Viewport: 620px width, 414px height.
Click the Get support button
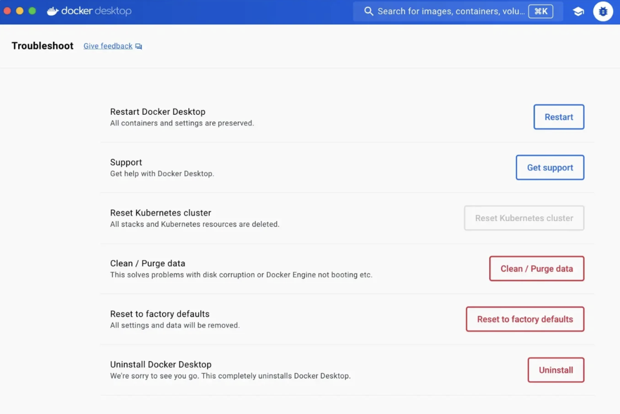pyautogui.click(x=550, y=167)
